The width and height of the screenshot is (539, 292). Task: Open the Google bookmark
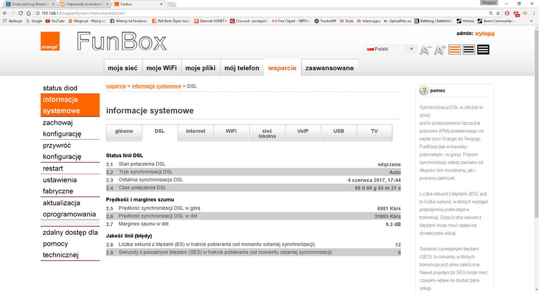click(x=34, y=21)
